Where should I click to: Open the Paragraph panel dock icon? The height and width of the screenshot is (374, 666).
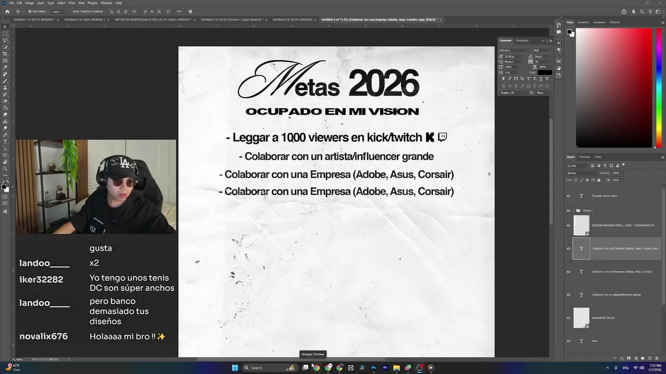pos(558,50)
